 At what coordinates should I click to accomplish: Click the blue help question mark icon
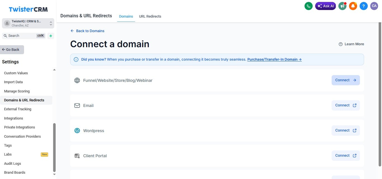click(364, 6)
